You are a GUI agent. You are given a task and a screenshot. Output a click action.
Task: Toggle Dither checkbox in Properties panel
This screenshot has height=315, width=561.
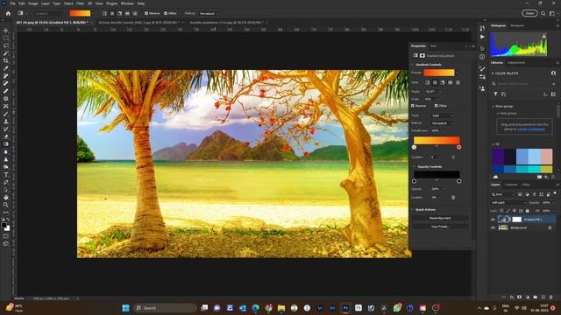[x=437, y=106]
